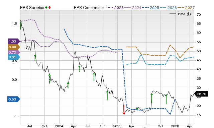Click the 0.0 label on the EPS axis
The image size is (214, 128).
click(x=14, y=80)
